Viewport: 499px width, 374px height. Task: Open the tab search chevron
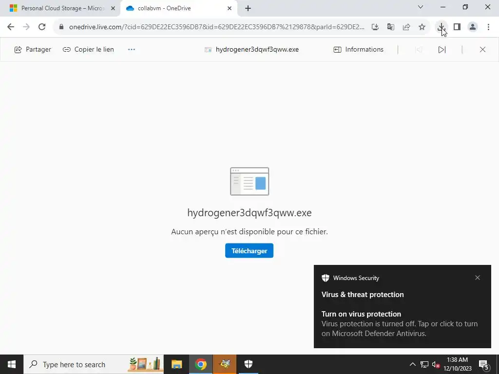[421, 7]
